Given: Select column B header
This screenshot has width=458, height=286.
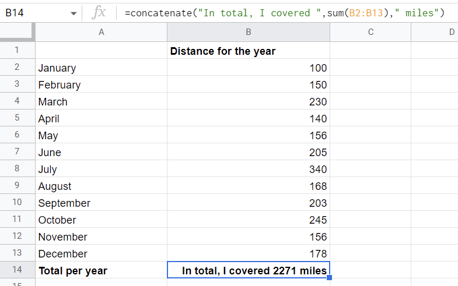Looking at the screenshot, I should tap(249, 32).
